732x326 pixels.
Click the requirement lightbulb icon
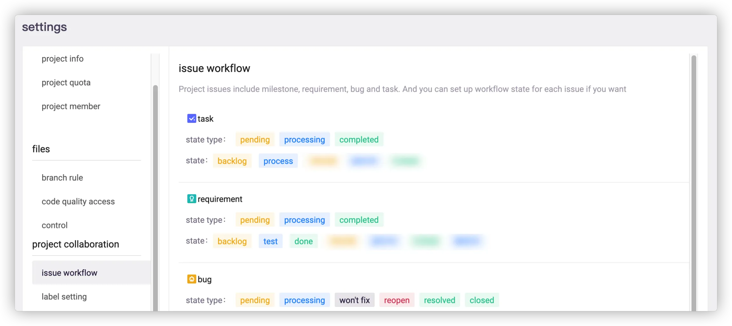pyautogui.click(x=192, y=199)
